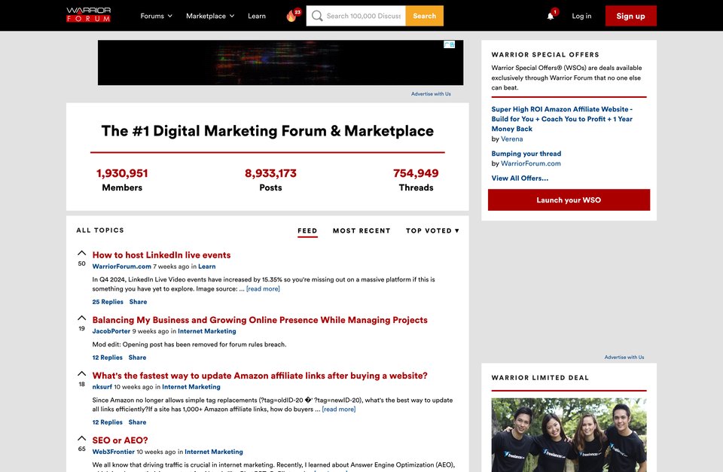Click the top banner advertisement
This screenshot has width=723, height=472.
(x=280, y=62)
